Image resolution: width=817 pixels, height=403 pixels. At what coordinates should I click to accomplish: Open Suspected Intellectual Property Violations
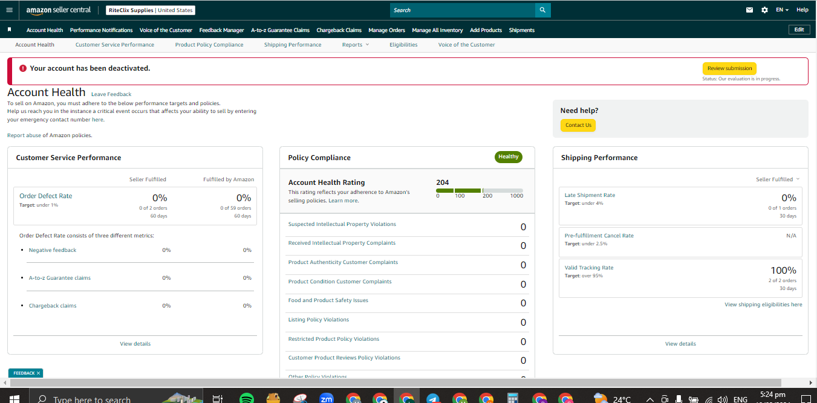point(342,224)
